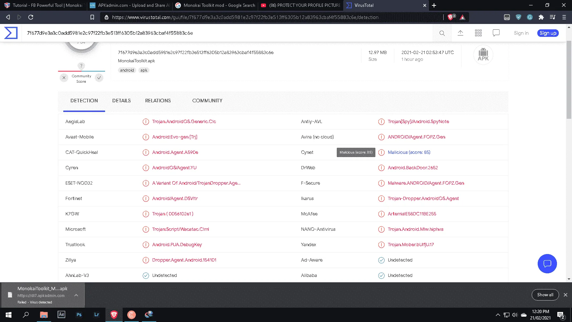Click the community score question mark icon

click(82, 66)
